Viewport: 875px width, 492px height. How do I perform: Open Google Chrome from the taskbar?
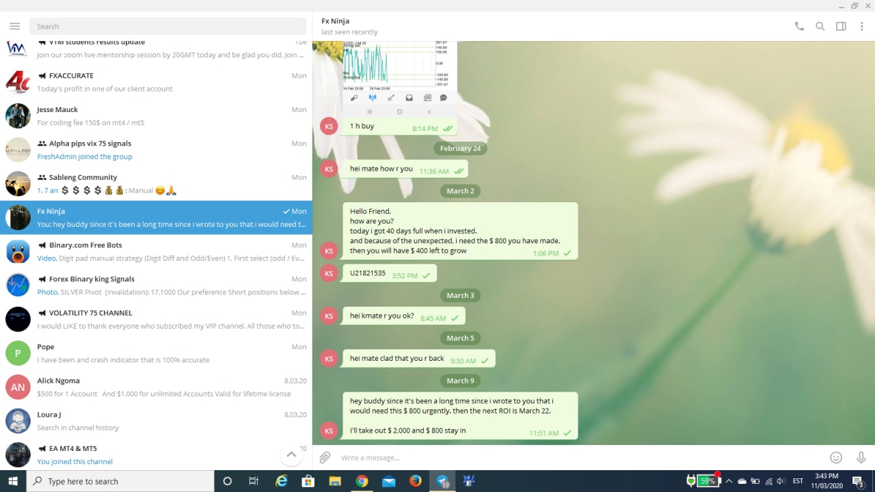pos(362,481)
